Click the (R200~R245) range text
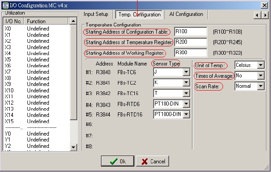Viewport: 271px width, 172px height. pos(228,42)
